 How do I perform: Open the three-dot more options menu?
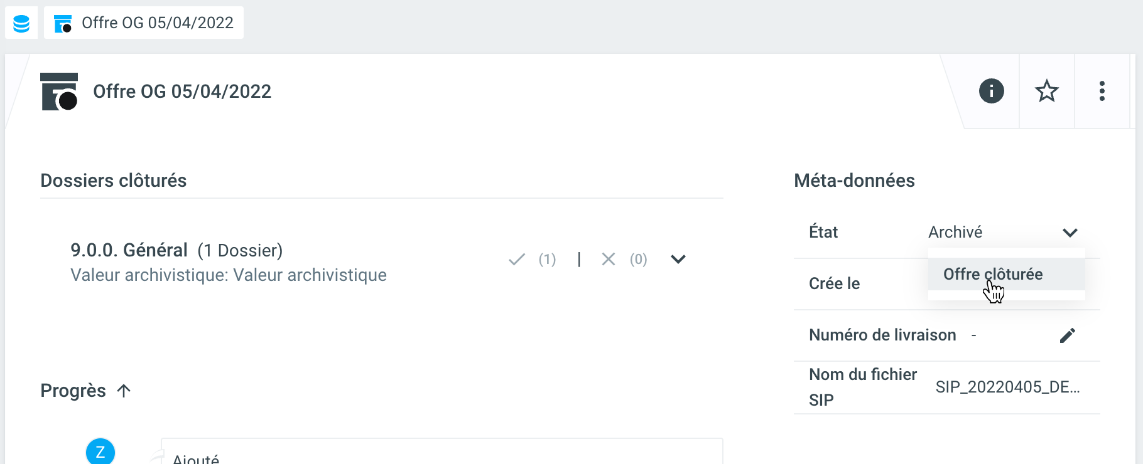(x=1102, y=91)
